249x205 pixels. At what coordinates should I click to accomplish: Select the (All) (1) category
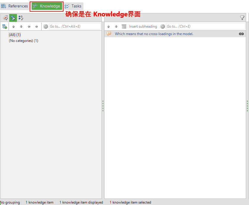(15, 35)
